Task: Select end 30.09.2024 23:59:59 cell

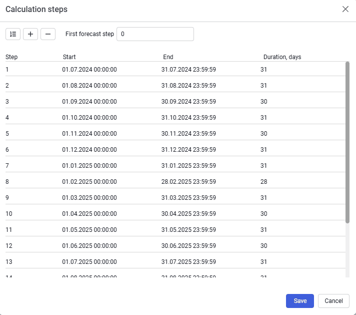Action: coord(188,102)
